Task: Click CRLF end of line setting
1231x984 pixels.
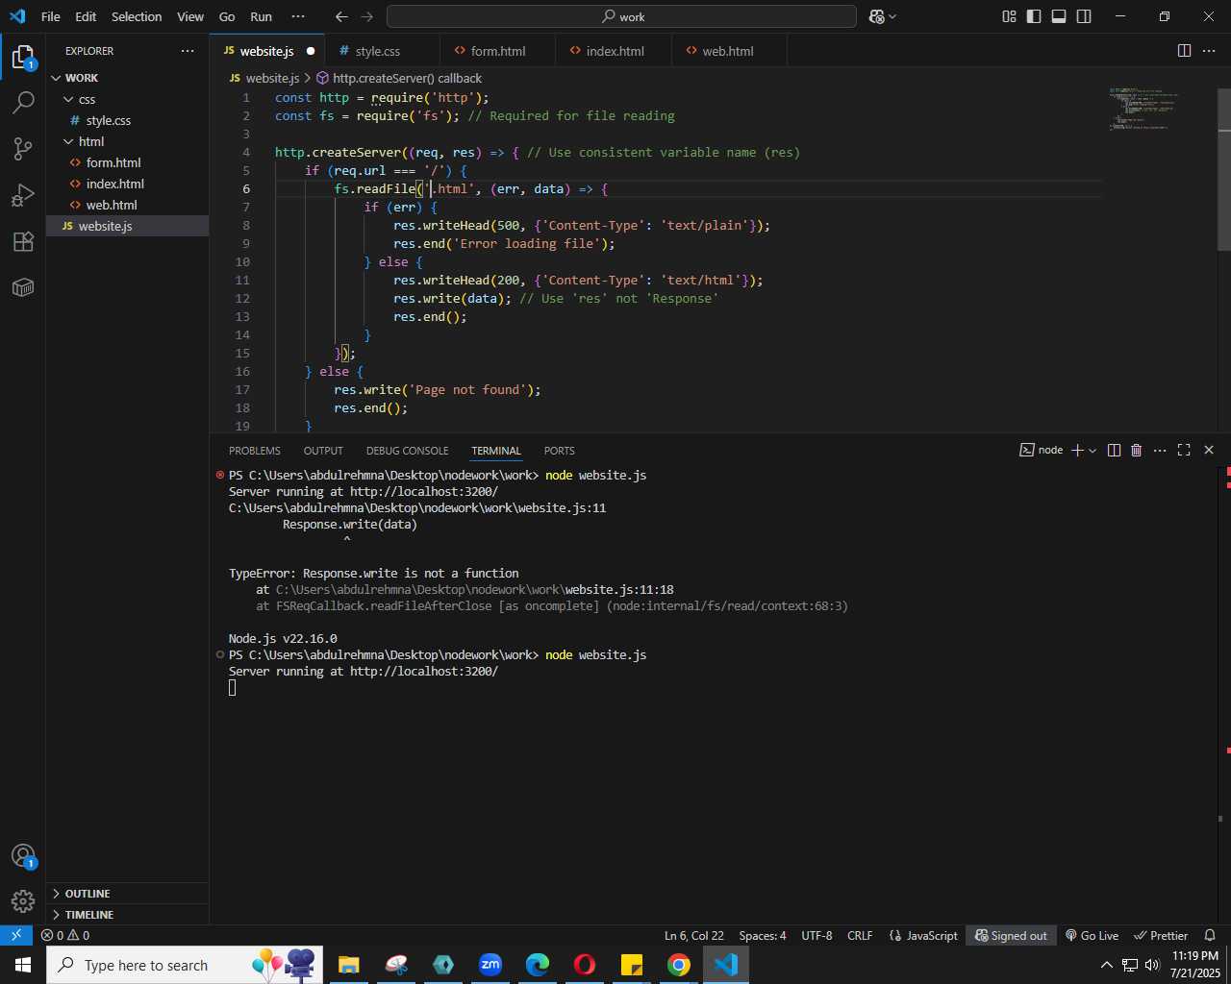Action: coord(860,935)
